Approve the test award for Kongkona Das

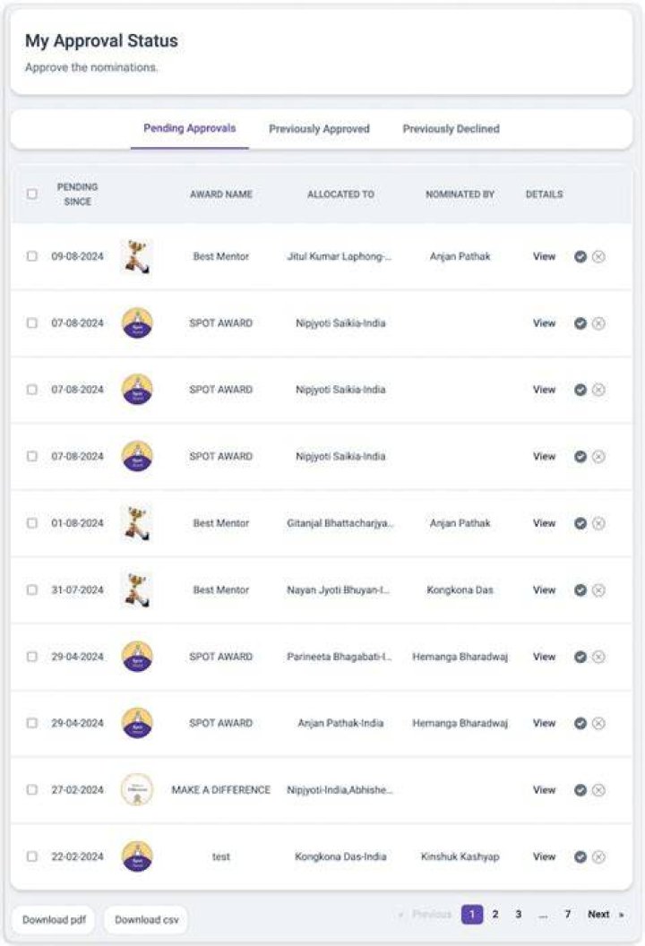(x=580, y=856)
